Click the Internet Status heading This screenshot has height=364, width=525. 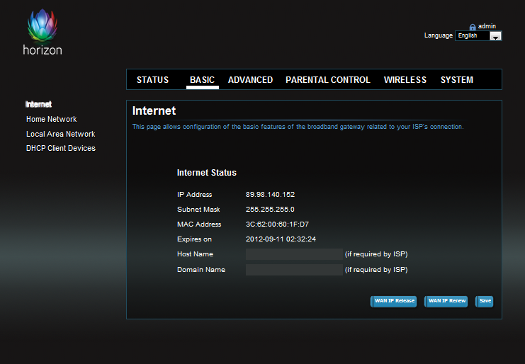pyautogui.click(x=207, y=173)
